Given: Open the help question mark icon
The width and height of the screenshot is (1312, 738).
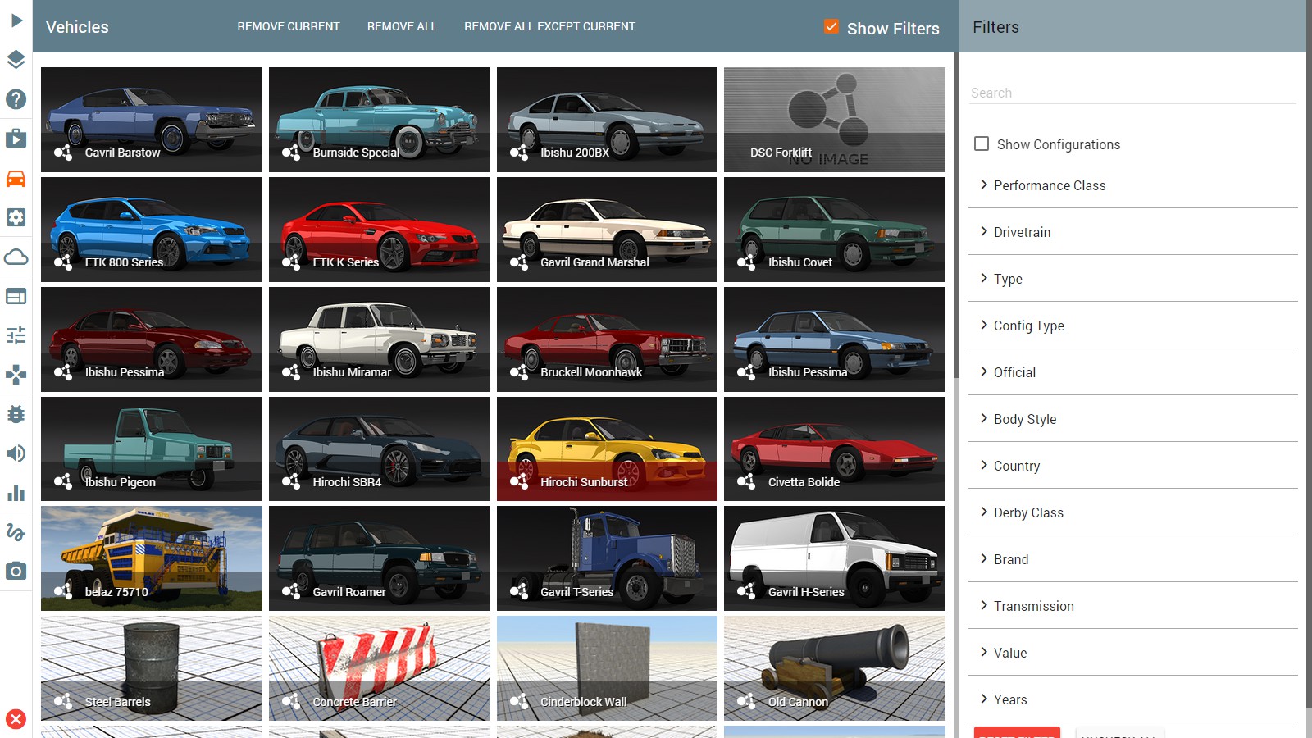Looking at the screenshot, I should click(x=16, y=99).
